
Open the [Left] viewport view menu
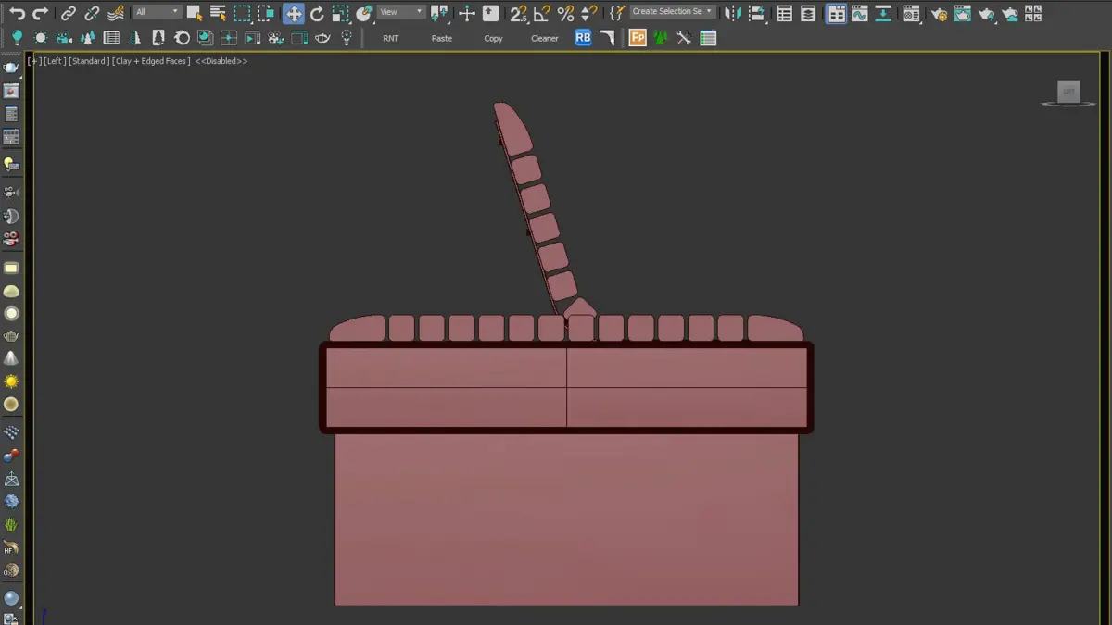pos(54,61)
